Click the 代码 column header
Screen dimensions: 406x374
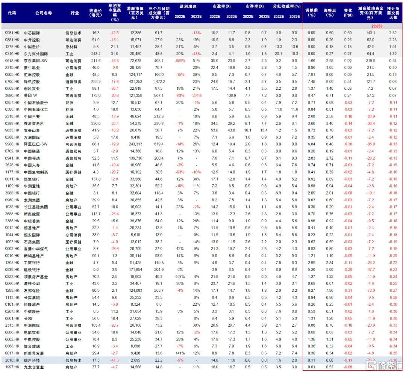(x=12, y=13)
